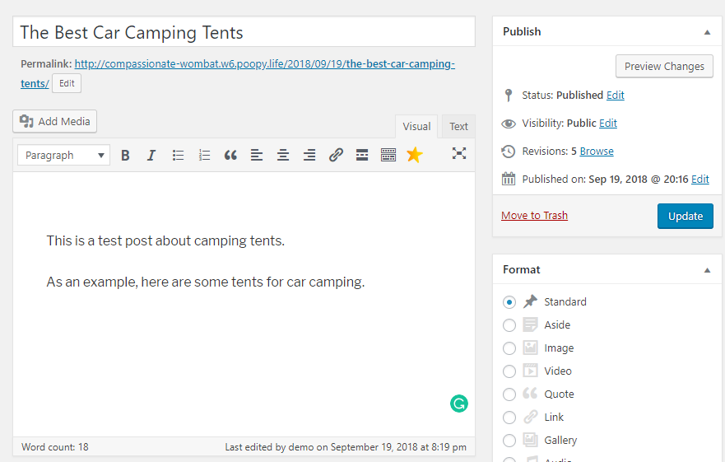Viewport: 725px width, 462px height.
Task: Enter distraction-free fullscreen mode
Action: [x=459, y=153]
